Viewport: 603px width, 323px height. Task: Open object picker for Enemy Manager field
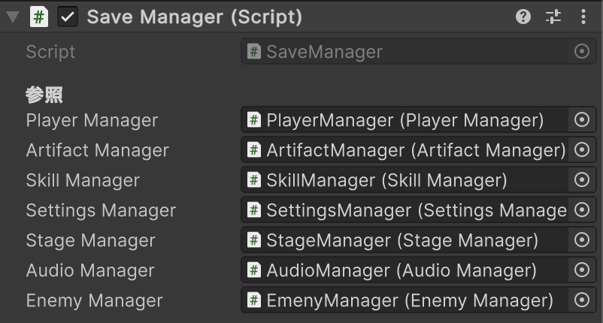[x=582, y=300]
